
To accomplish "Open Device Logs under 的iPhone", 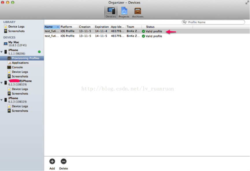I will point(20,89).
